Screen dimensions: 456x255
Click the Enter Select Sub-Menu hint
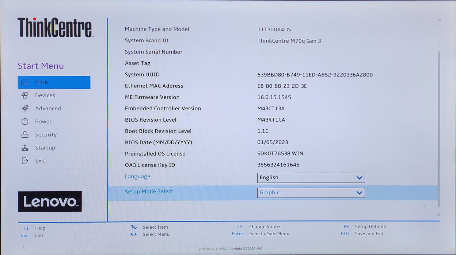point(261,234)
